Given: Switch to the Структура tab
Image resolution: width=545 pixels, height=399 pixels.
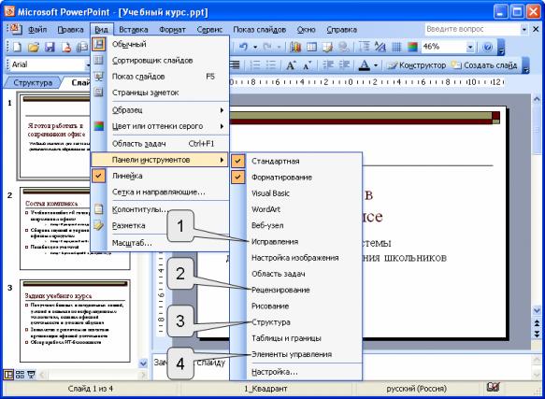Looking at the screenshot, I should pyautogui.click(x=33, y=83).
